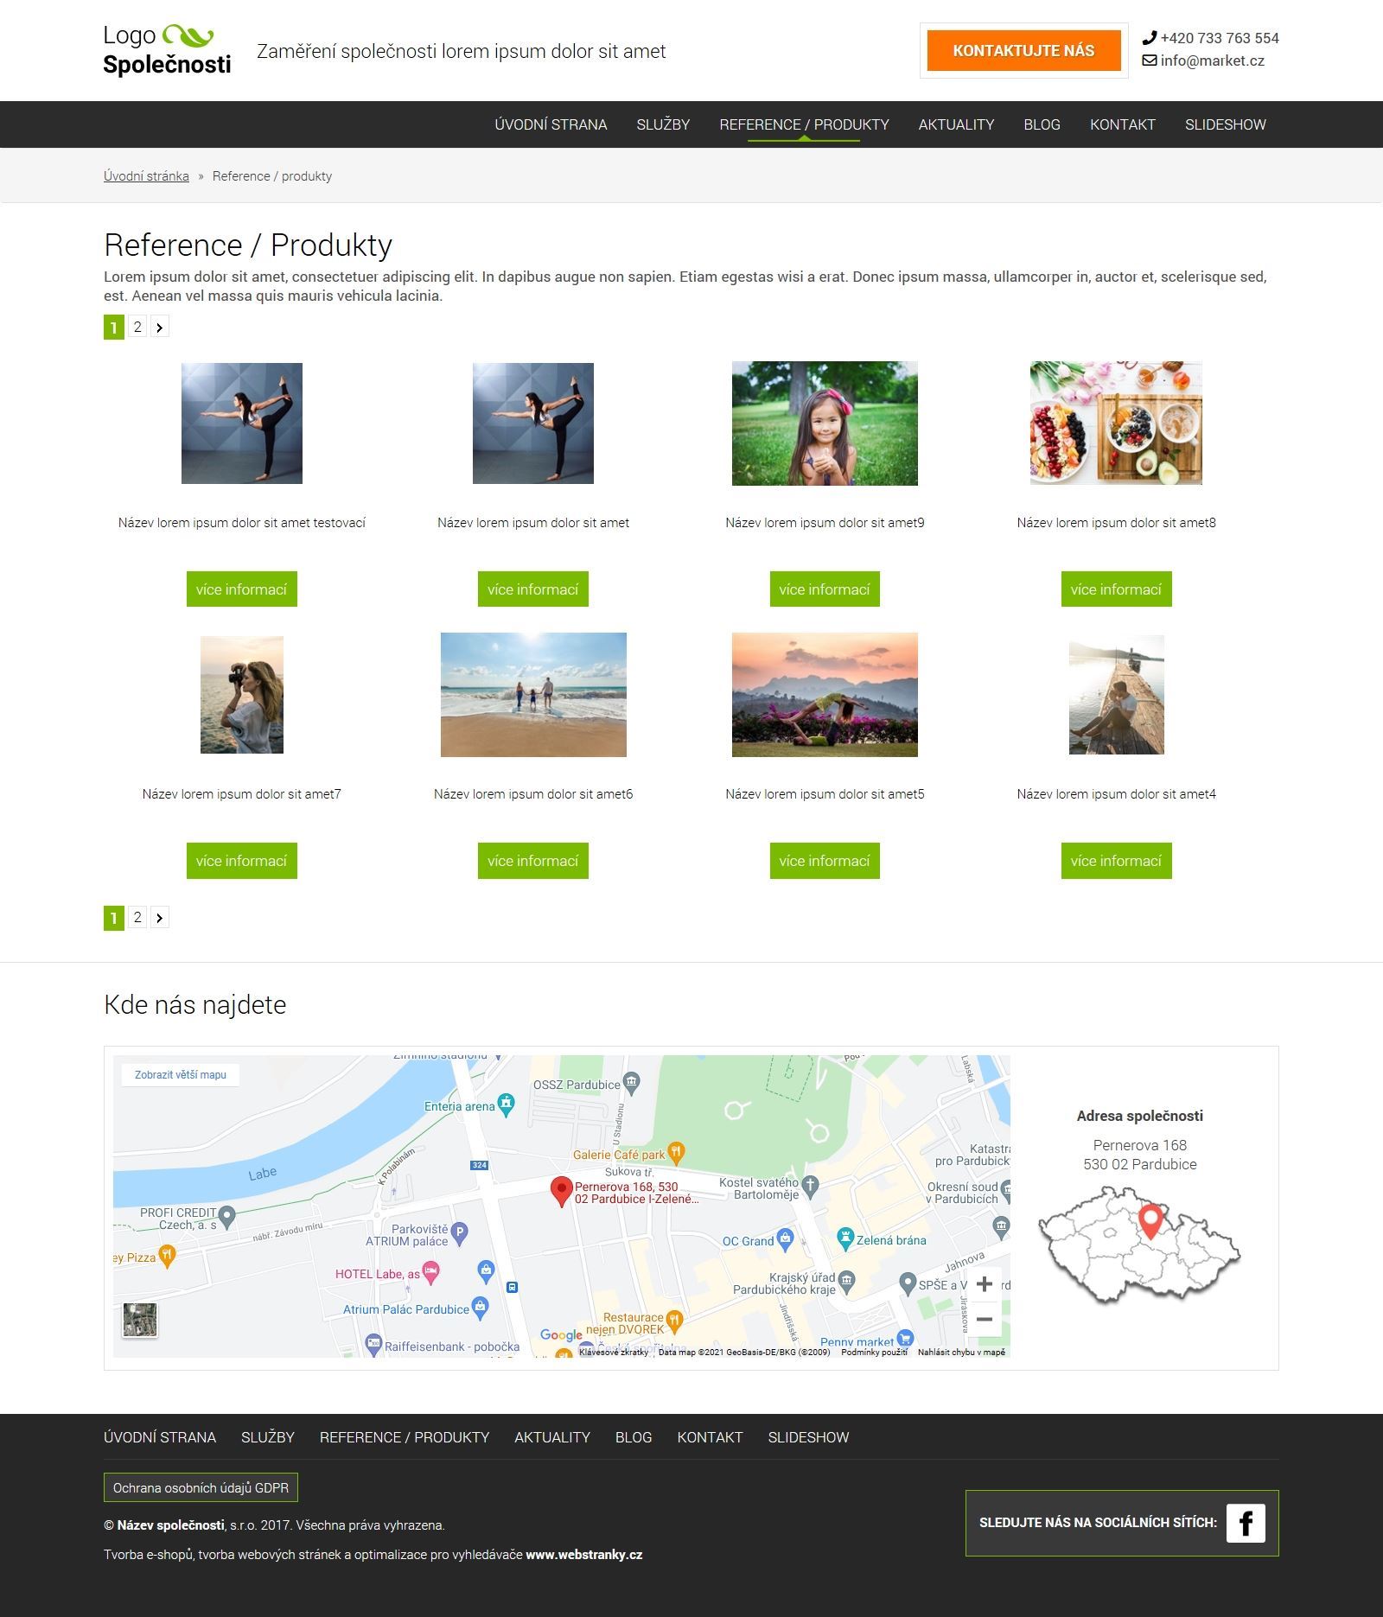Viewport: 1383px width, 1617px height.
Task: Click the Úvodní stránka breadcrumb link
Action: [146, 176]
